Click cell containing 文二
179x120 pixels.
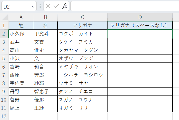(45, 59)
